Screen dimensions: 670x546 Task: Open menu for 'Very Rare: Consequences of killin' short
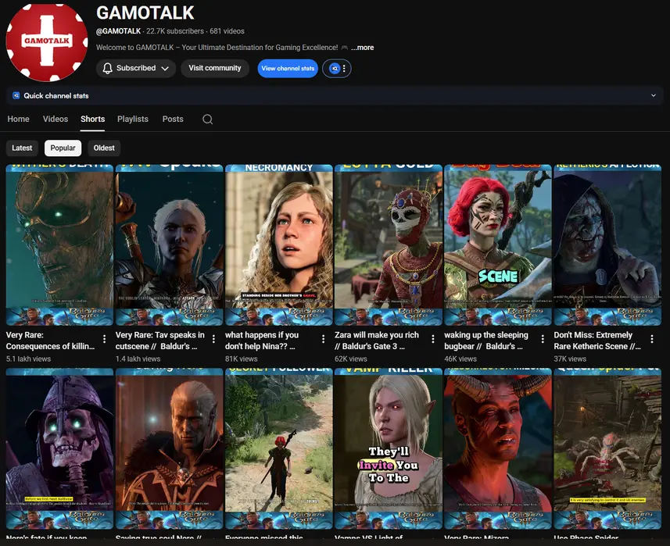coord(104,339)
